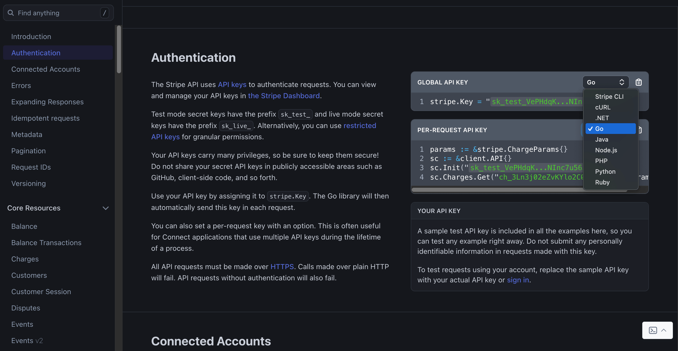Select Node.js from the language list
Viewport: 678px width, 351px height.
tap(606, 150)
